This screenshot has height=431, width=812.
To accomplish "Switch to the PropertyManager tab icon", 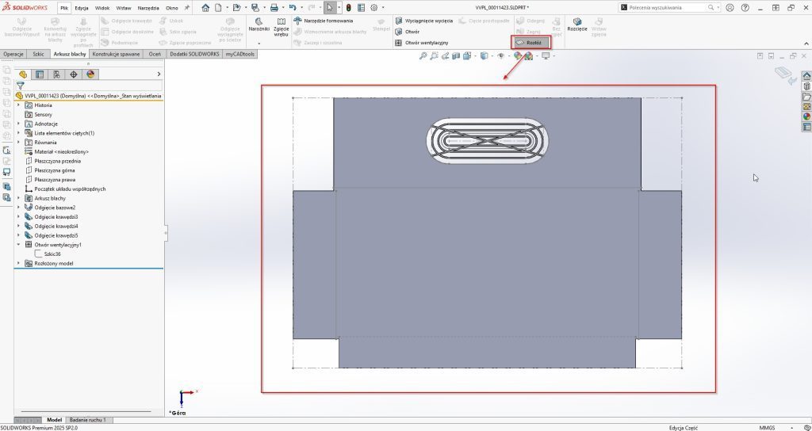I will point(40,74).
